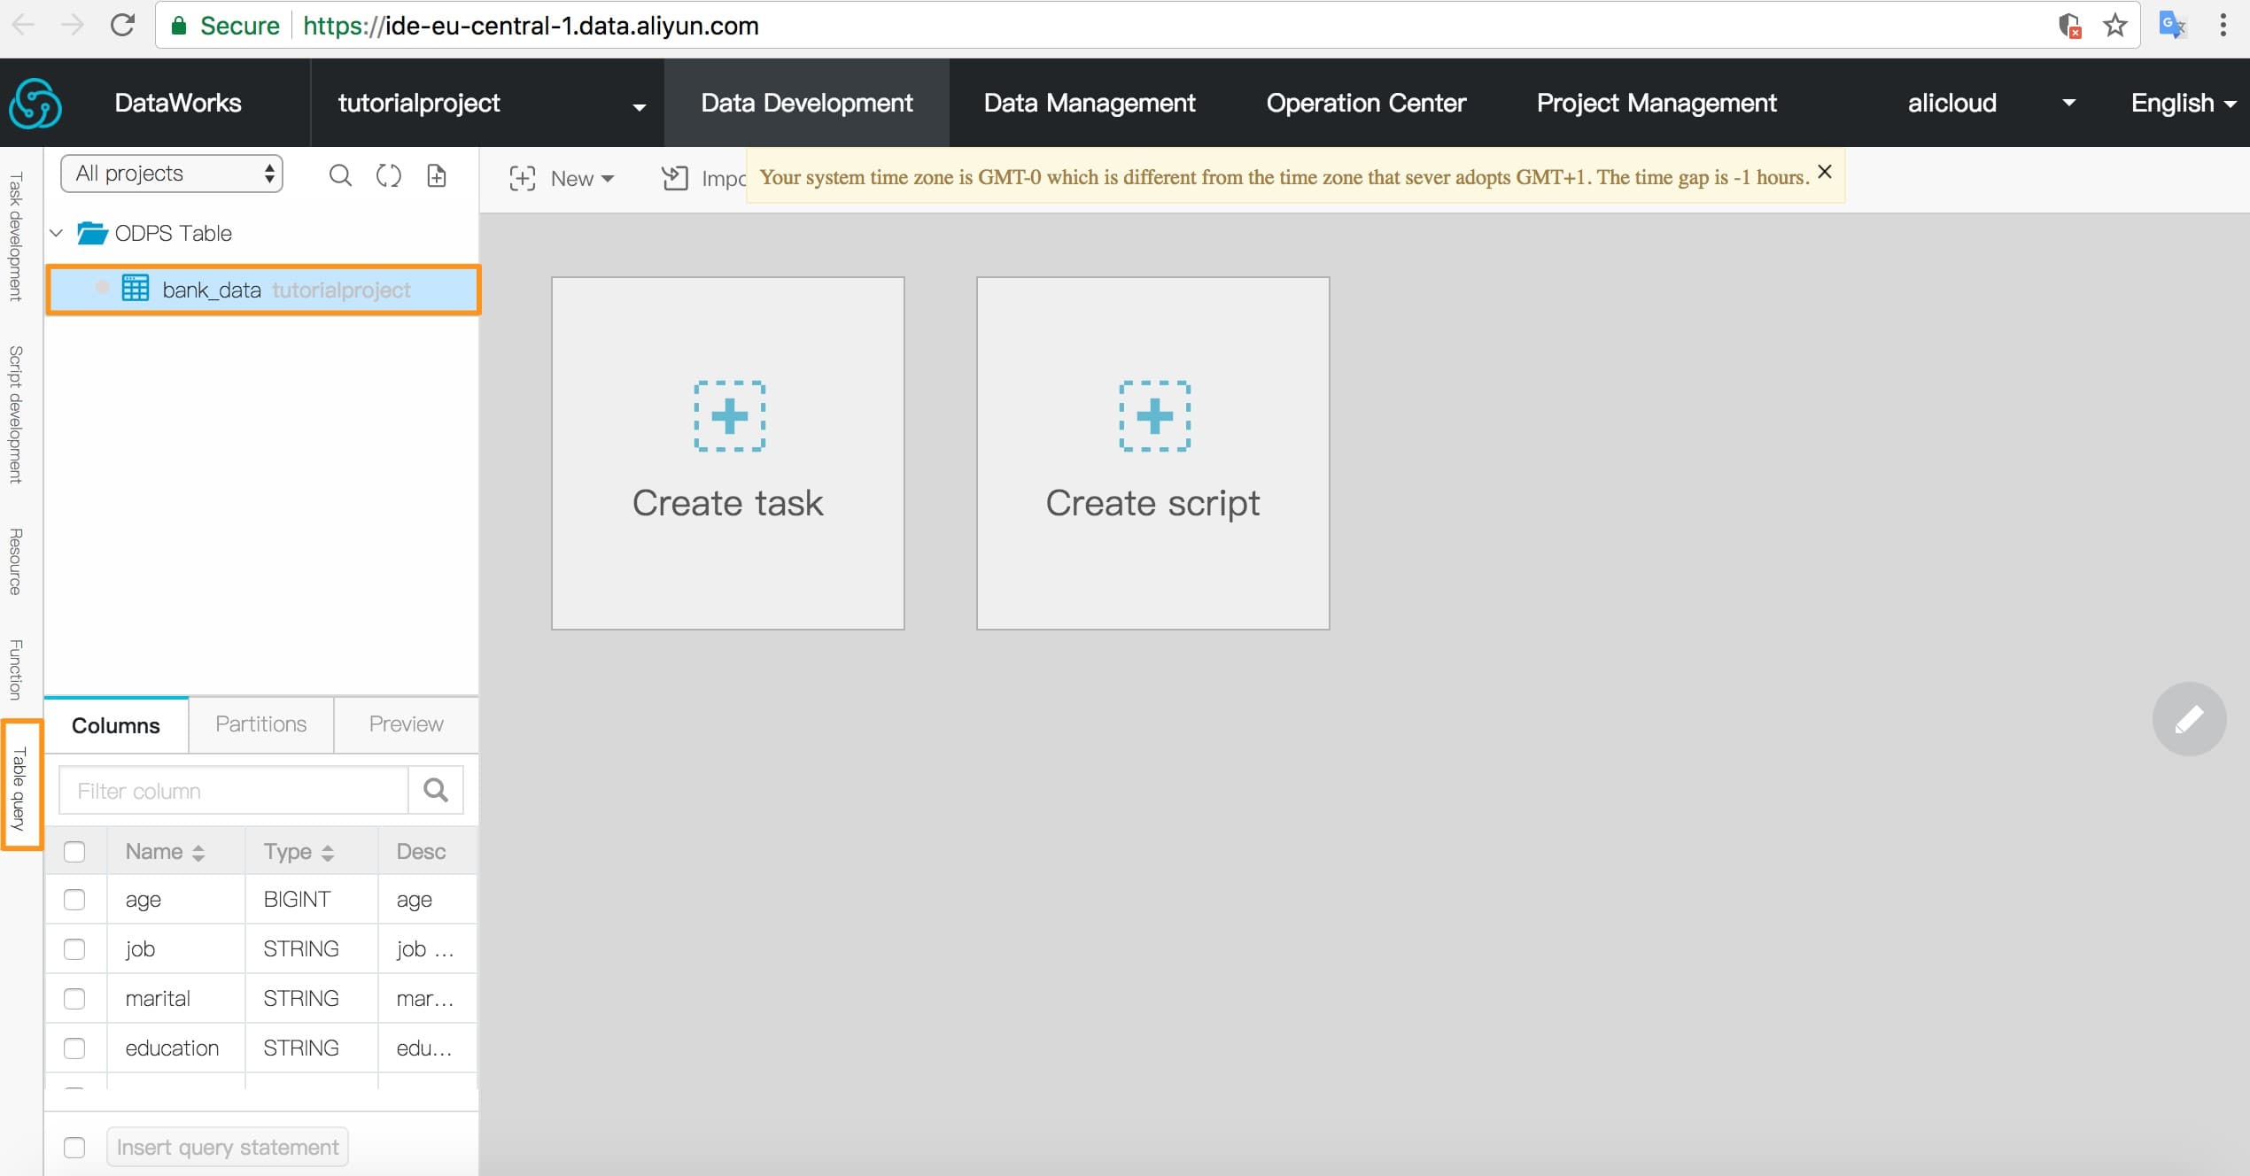2250x1176 pixels.
Task: Click the shield extension icon in the address bar
Action: click(x=2069, y=26)
